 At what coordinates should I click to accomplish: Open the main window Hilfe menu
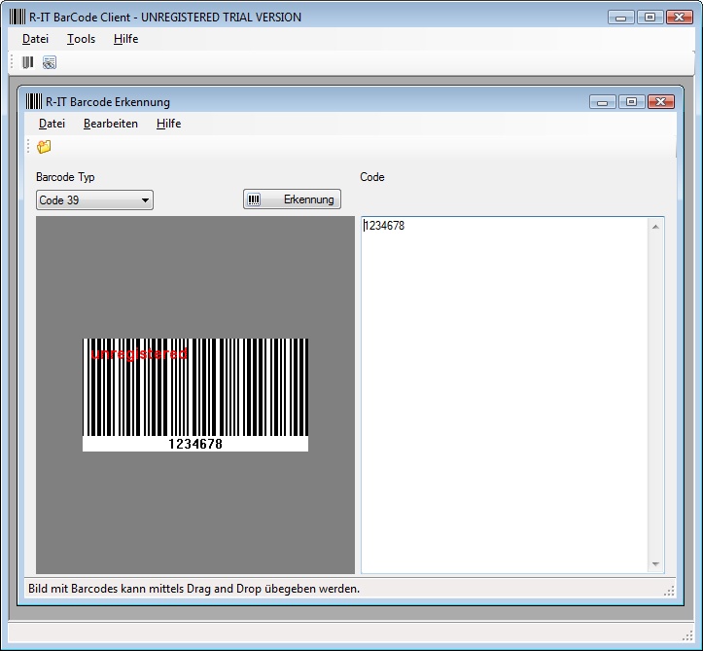click(x=126, y=39)
